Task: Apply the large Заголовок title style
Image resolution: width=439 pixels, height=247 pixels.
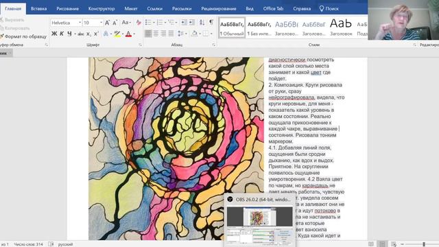Action: pyautogui.click(x=341, y=27)
